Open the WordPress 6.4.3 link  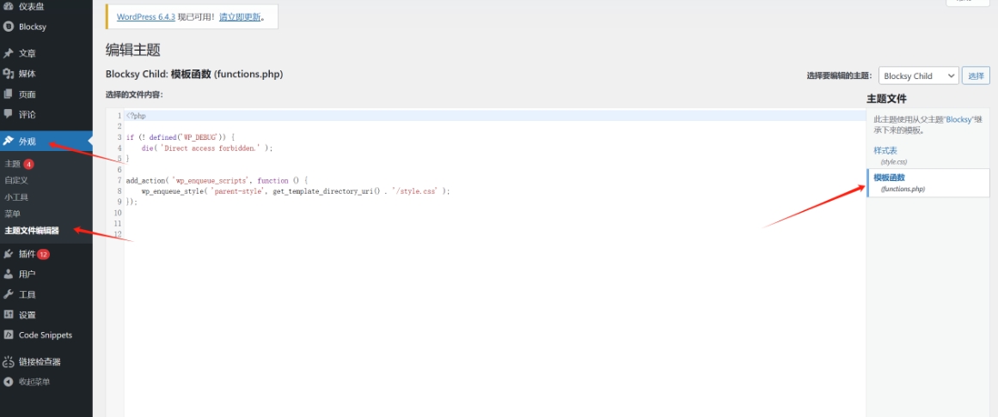click(146, 17)
